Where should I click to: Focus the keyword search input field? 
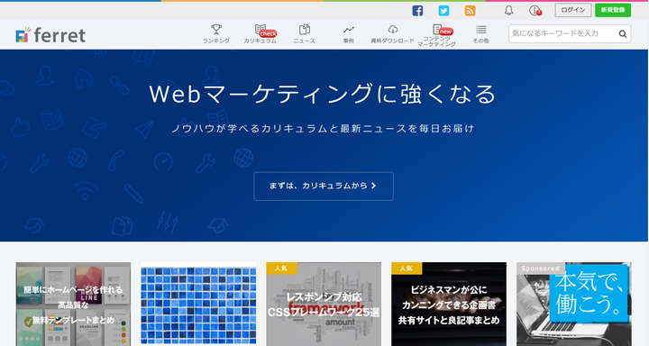point(562,34)
